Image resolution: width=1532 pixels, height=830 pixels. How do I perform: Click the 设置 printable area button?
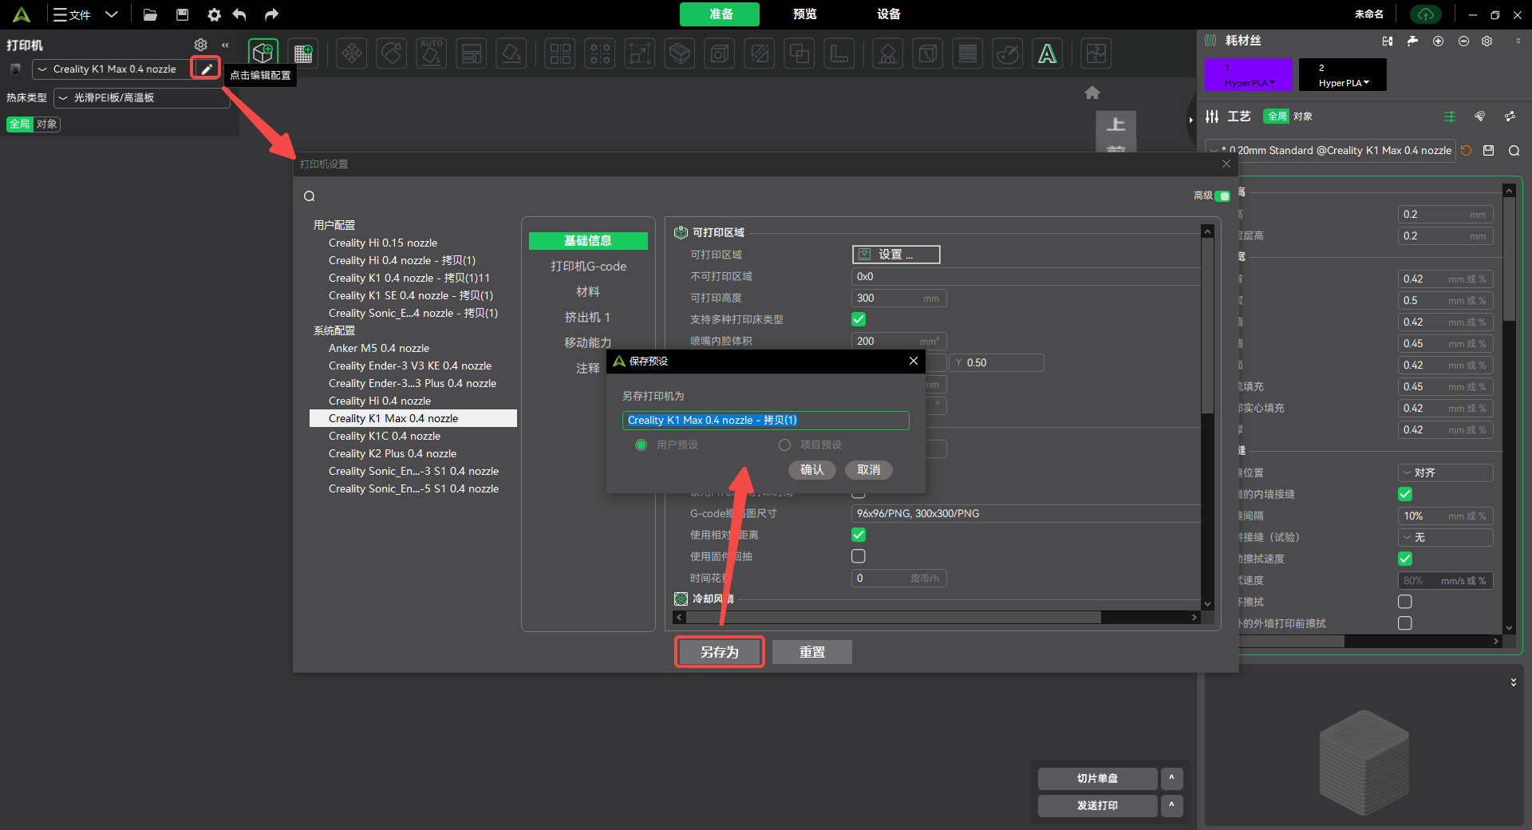click(896, 255)
